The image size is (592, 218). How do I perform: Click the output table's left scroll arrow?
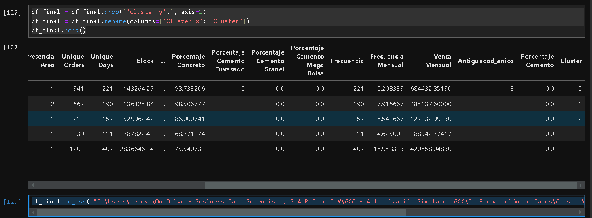pyautogui.click(x=32, y=185)
